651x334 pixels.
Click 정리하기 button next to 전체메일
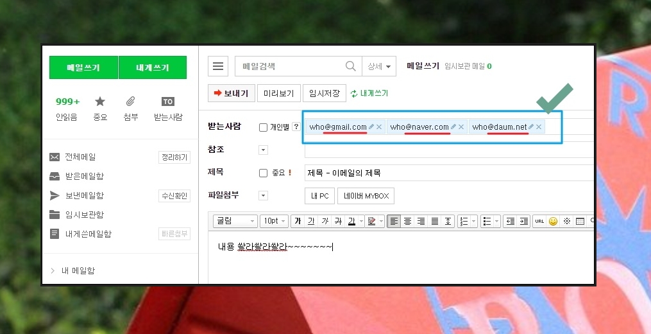click(174, 157)
